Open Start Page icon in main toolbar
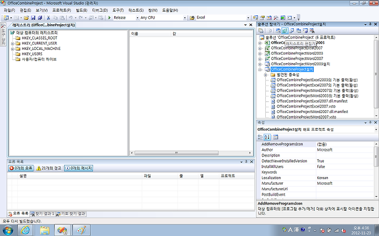The height and width of the screenshot is (236, 379). pos(283,18)
